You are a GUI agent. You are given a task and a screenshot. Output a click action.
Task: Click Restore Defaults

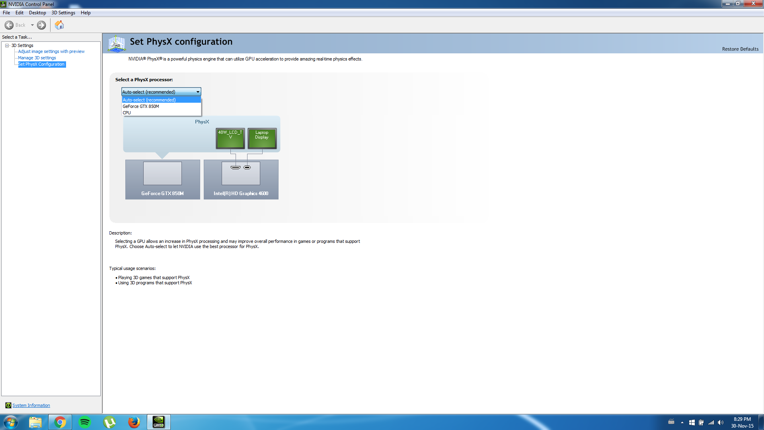(x=740, y=49)
